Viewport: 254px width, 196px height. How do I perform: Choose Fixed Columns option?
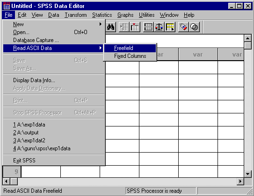click(130, 56)
